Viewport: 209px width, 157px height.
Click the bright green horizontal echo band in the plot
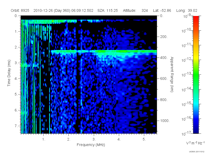[104, 51]
